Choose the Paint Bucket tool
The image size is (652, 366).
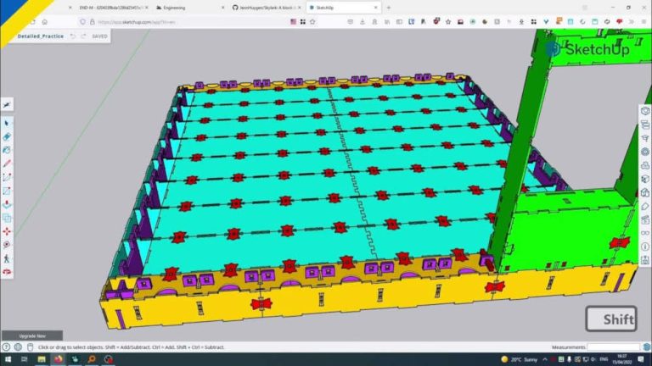tap(8, 150)
